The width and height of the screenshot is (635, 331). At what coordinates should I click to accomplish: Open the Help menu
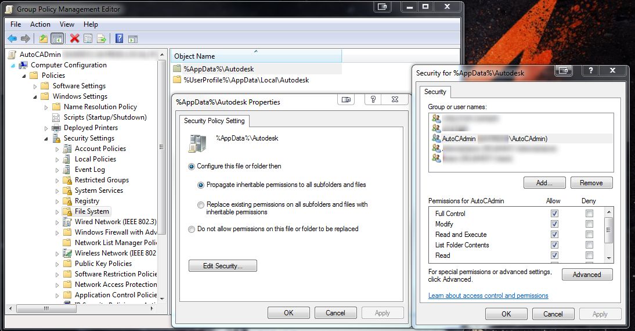pyautogui.click(x=91, y=24)
